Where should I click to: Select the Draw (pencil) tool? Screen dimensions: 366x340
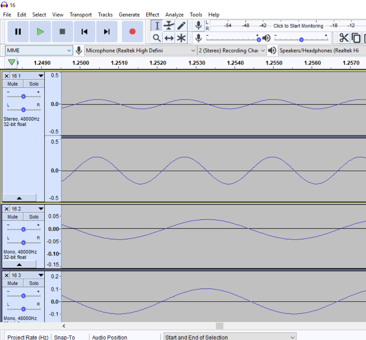(x=181, y=26)
